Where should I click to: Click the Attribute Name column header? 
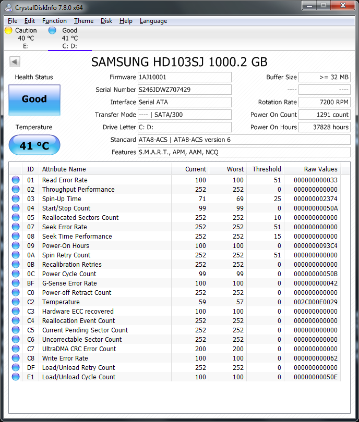tap(105, 169)
